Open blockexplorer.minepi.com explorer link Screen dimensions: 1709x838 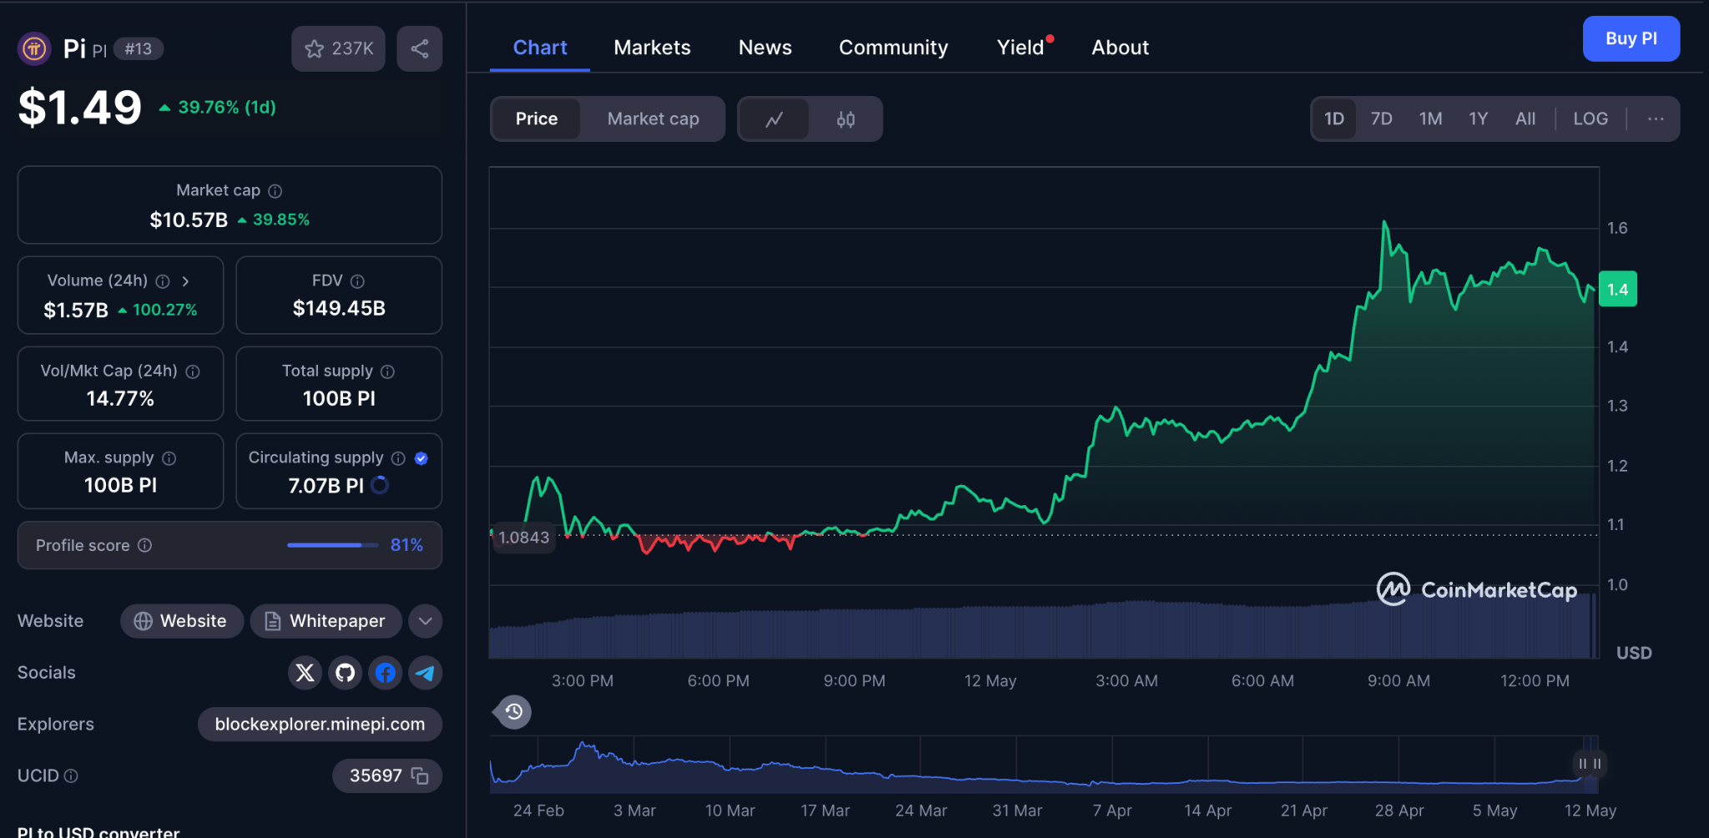(x=320, y=724)
